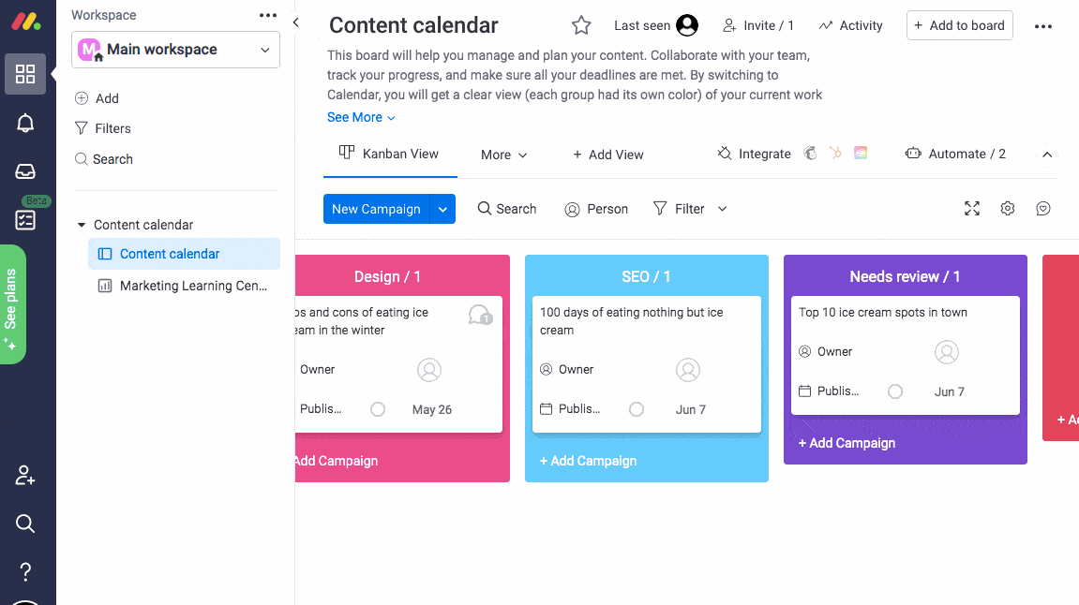Open the Inbox tray icon

[25, 171]
